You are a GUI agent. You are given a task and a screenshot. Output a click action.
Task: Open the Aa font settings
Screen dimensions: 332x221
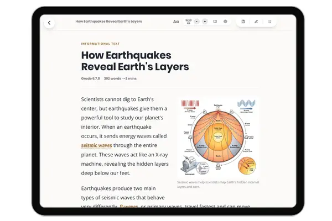[x=176, y=22]
